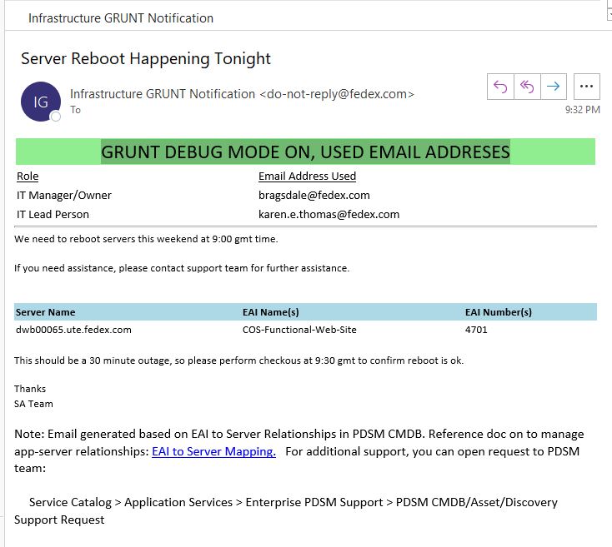Viewport: 612px width, 547px height.
Task: Click the To recipient line
Action: click(x=76, y=110)
